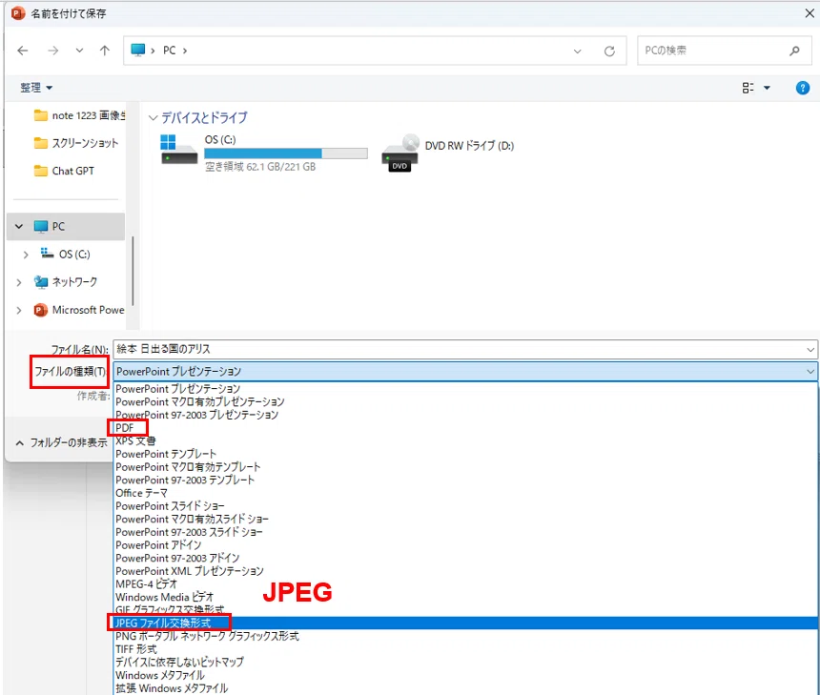Click the Forward navigation arrow
This screenshot has width=820, height=695.
tap(52, 51)
